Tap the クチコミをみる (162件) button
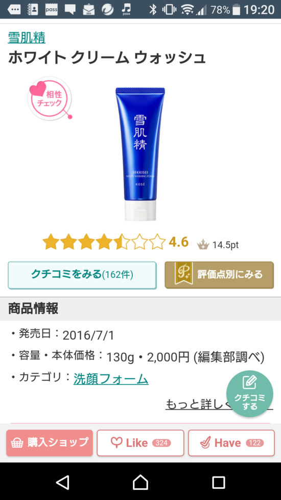Viewport: 281px width, 500px height. click(x=82, y=275)
